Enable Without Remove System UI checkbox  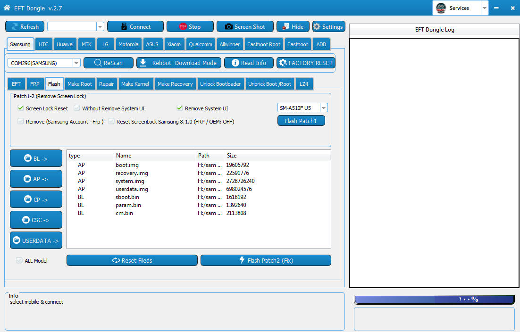pyautogui.click(x=77, y=108)
